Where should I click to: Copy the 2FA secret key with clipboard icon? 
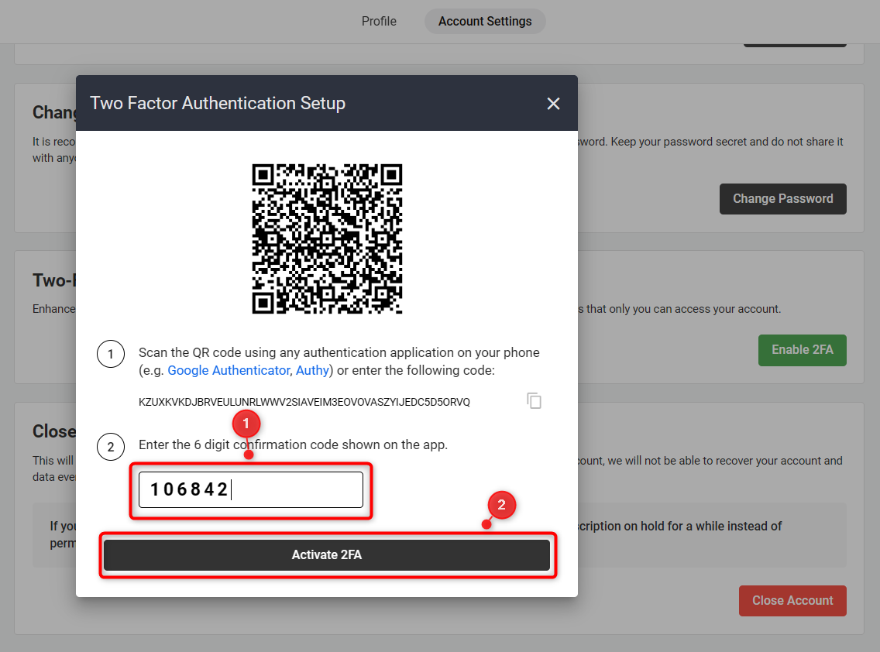[534, 400]
